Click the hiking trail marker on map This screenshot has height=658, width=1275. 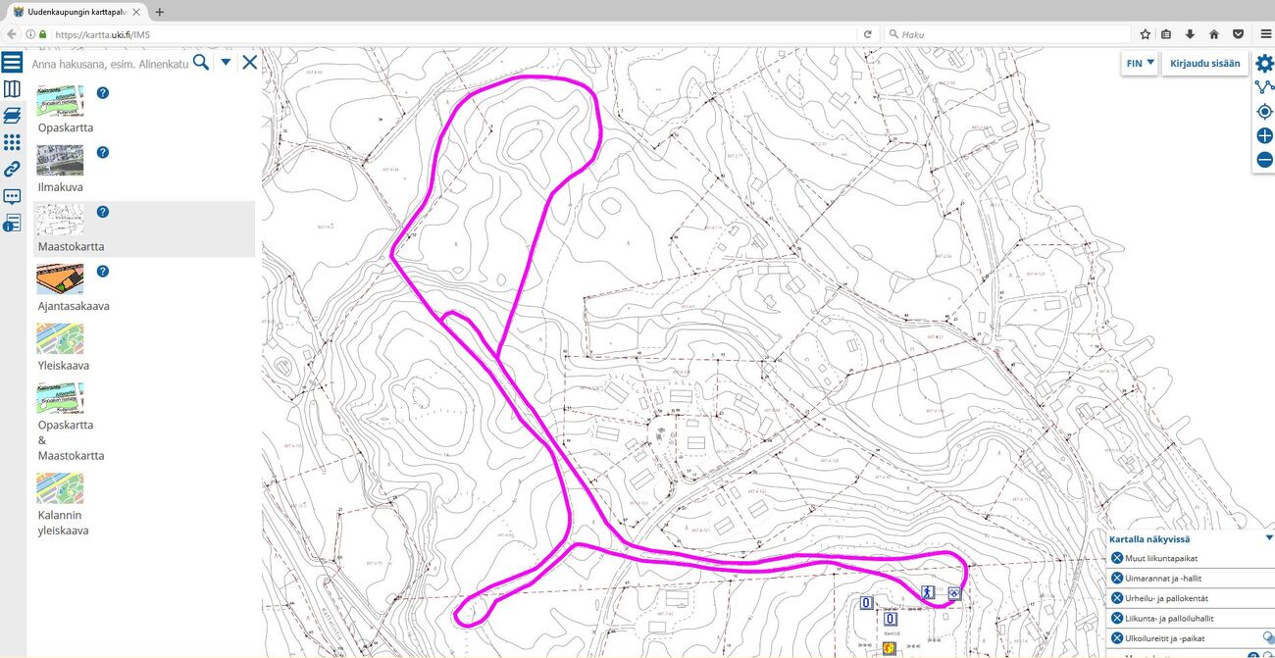point(928,592)
